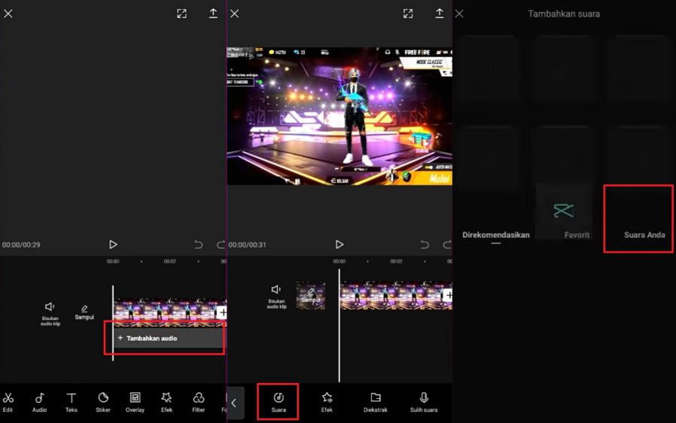Screen dimensions: 676x423
Task: Switch to the Suara Anda tab
Action: (644, 235)
